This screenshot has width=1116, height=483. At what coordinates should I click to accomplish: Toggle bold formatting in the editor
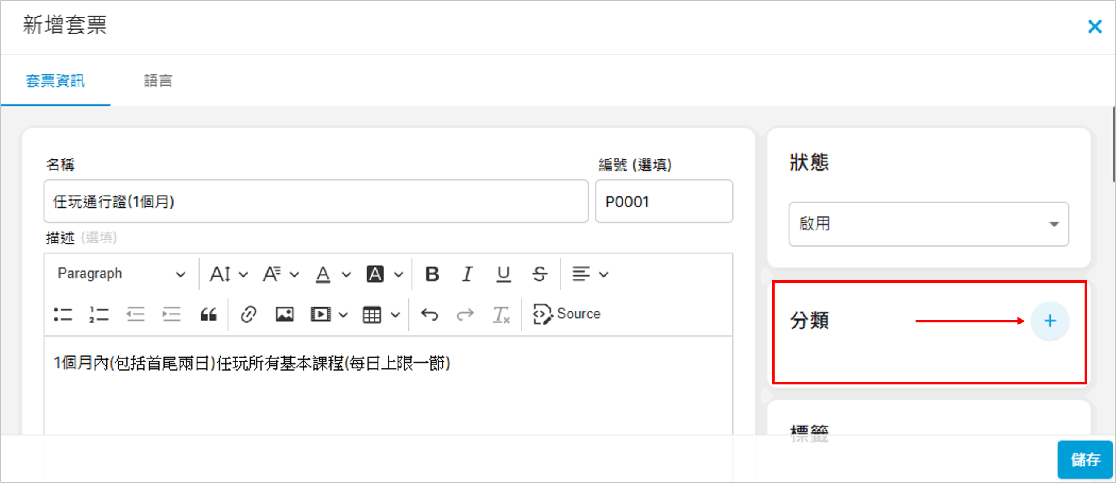pyautogui.click(x=432, y=274)
